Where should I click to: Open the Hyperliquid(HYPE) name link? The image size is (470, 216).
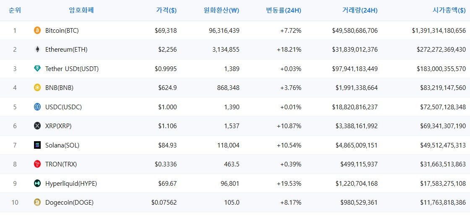pos(71,184)
